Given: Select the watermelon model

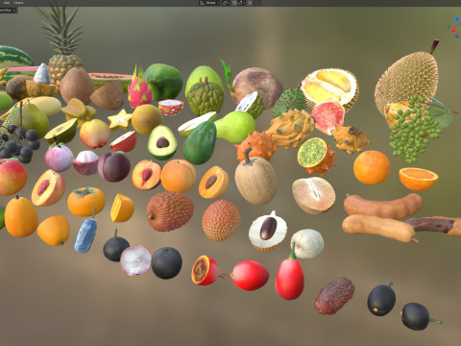Looking at the screenshot, I should 15,57.
